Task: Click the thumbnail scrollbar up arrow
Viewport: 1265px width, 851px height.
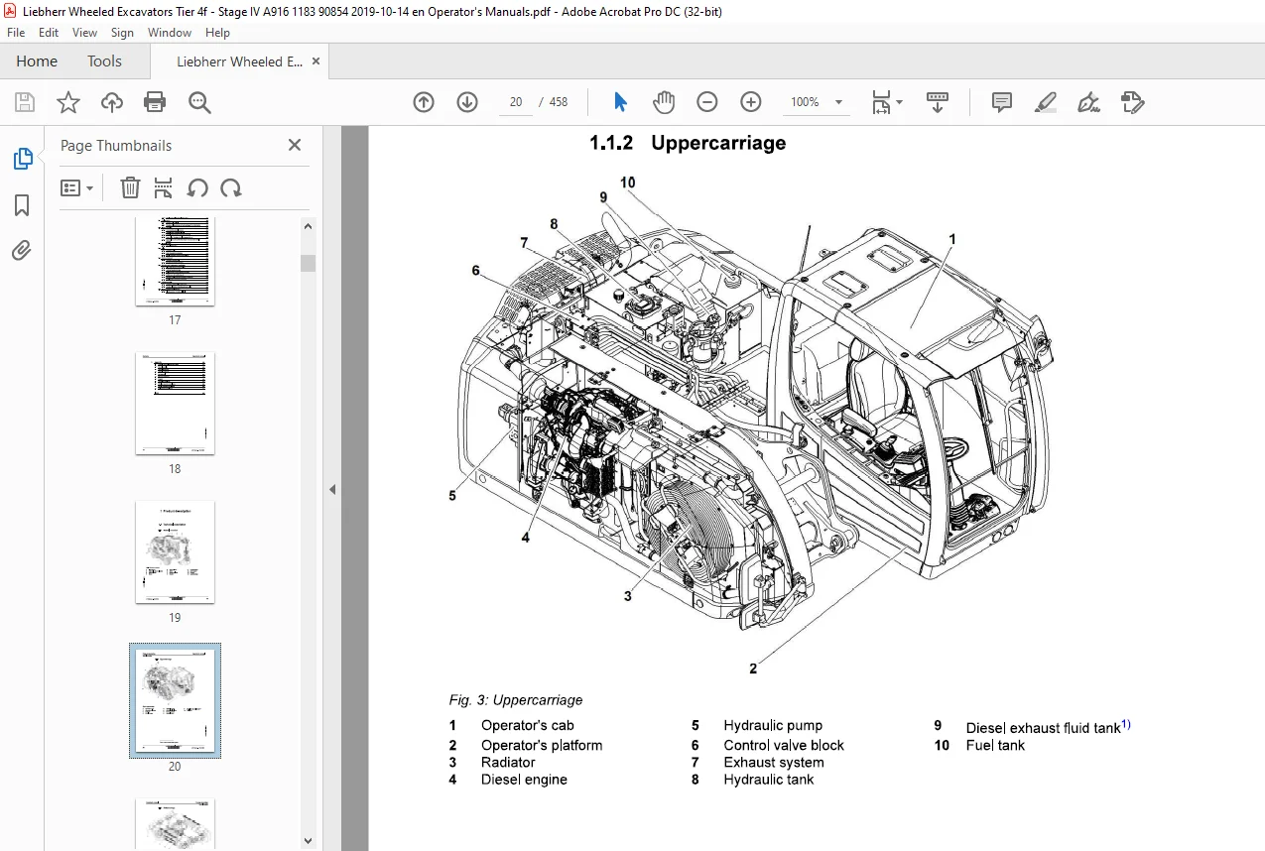Action: [308, 226]
